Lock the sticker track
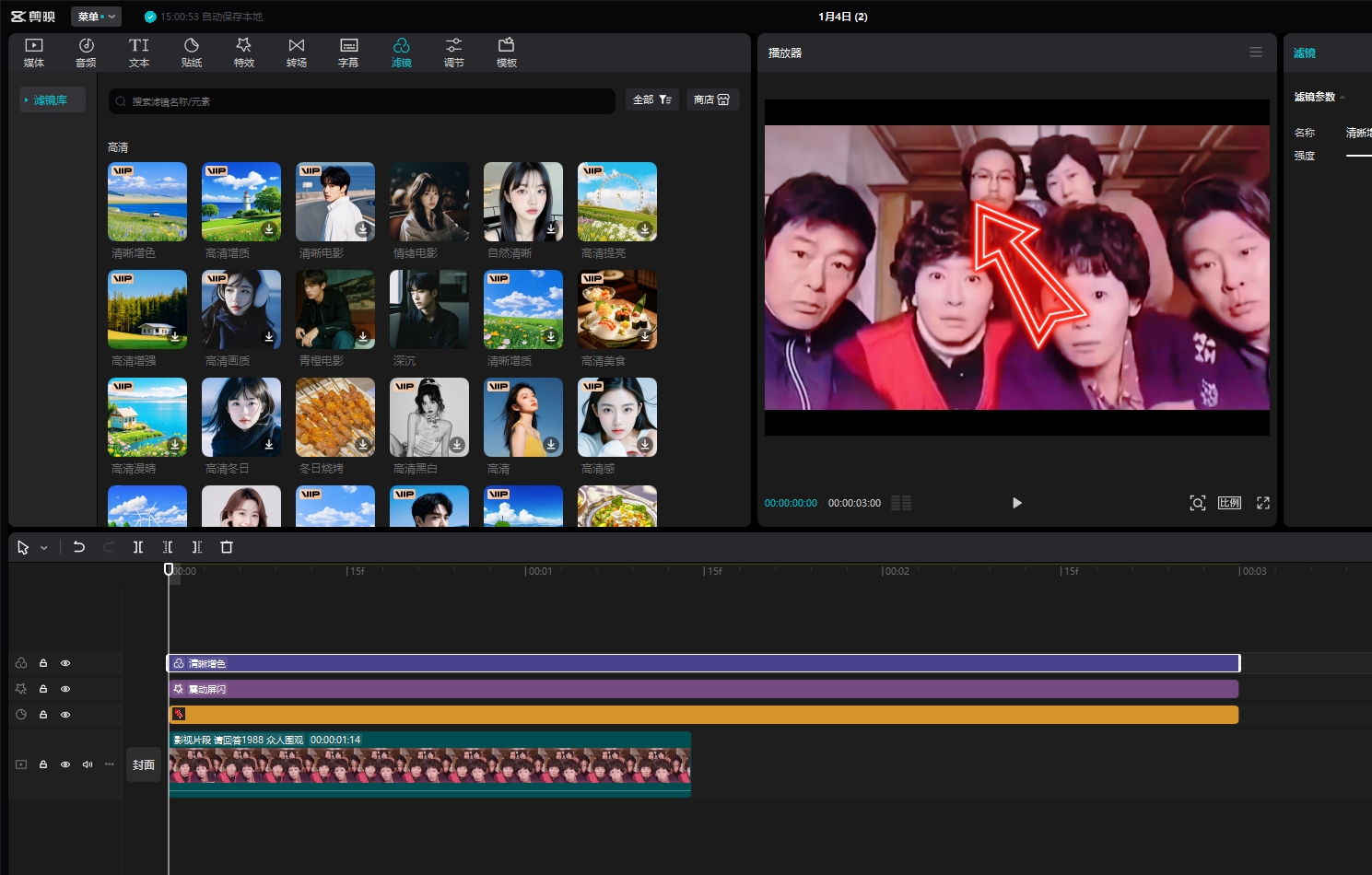Image resolution: width=1372 pixels, height=875 pixels. coord(43,715)
